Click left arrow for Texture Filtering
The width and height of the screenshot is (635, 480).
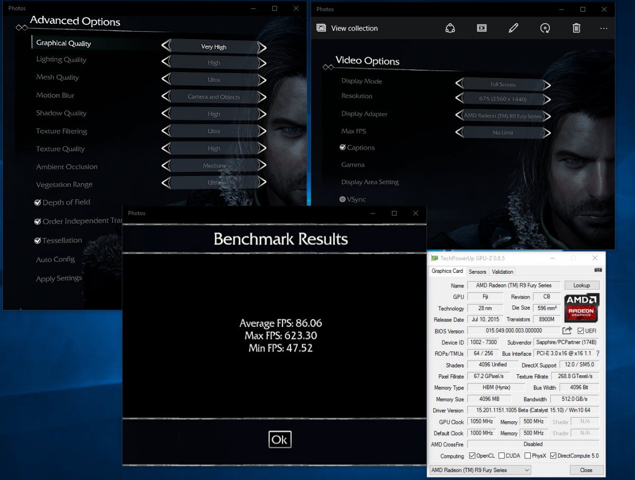tap(166, 131)
